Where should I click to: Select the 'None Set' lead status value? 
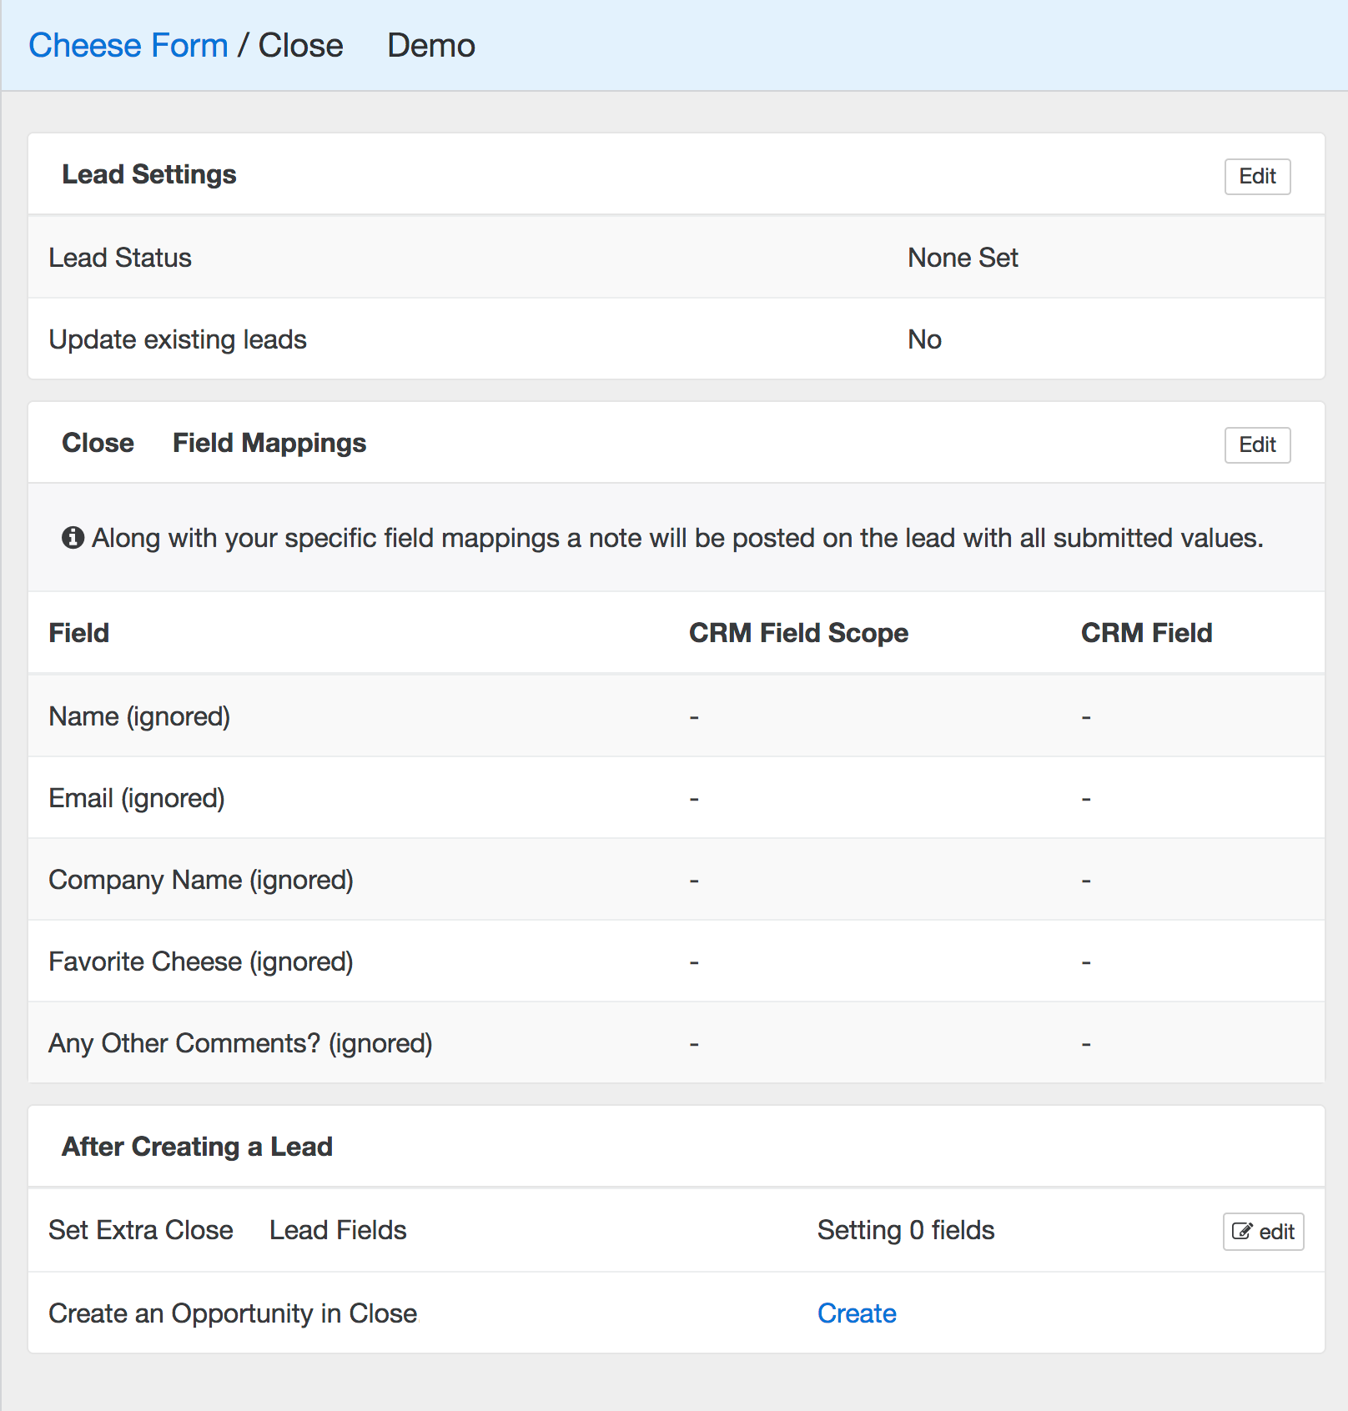(x=962, y=258)
